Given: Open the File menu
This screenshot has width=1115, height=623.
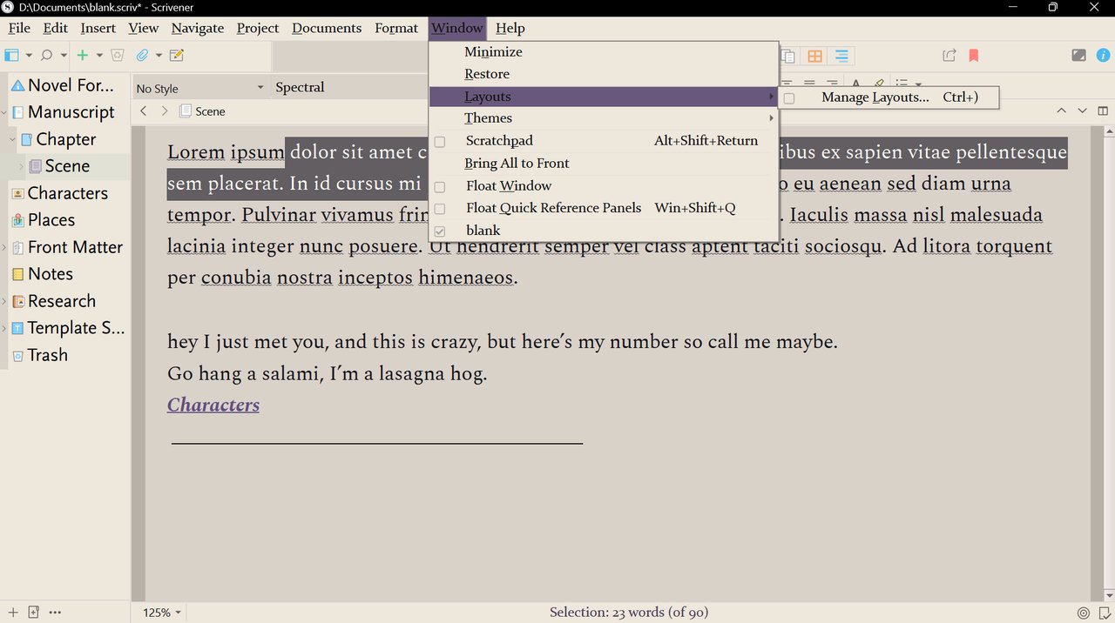Looking at the screenshot, I should tap(19, 28).
